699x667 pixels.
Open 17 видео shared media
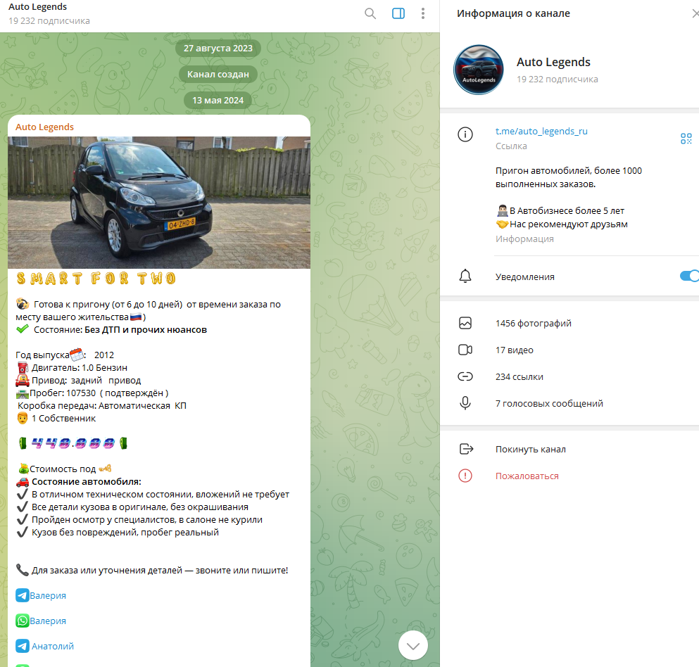point(514,350)
